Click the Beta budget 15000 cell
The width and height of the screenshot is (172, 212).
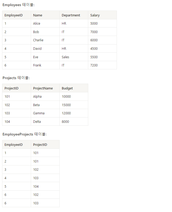(74, 105)
